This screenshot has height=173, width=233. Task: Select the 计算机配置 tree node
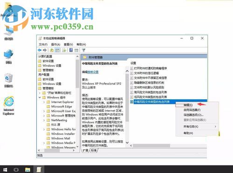click(x=45, y=56)
